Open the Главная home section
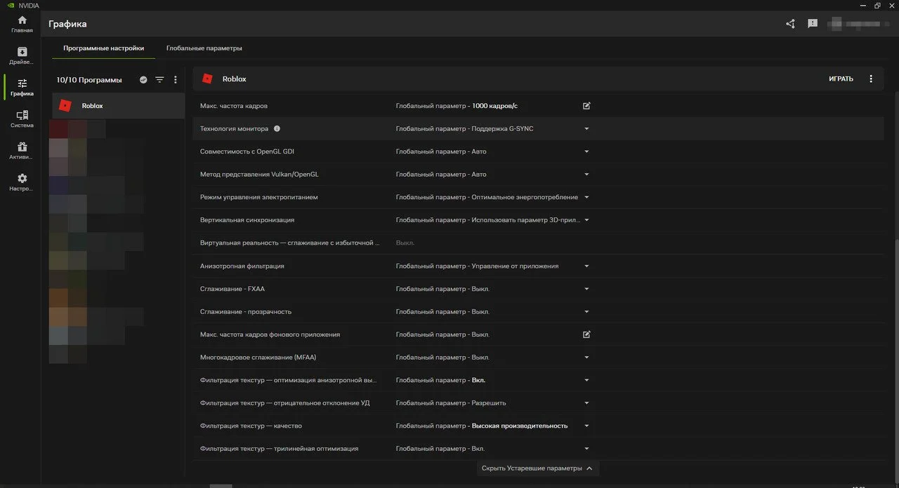 coord(22,24)
